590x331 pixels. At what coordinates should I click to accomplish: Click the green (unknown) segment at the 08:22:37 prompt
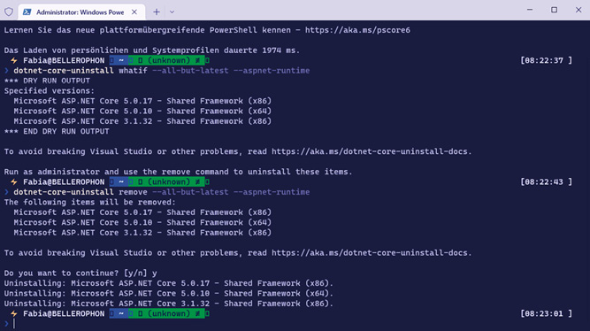coord(166,60)
